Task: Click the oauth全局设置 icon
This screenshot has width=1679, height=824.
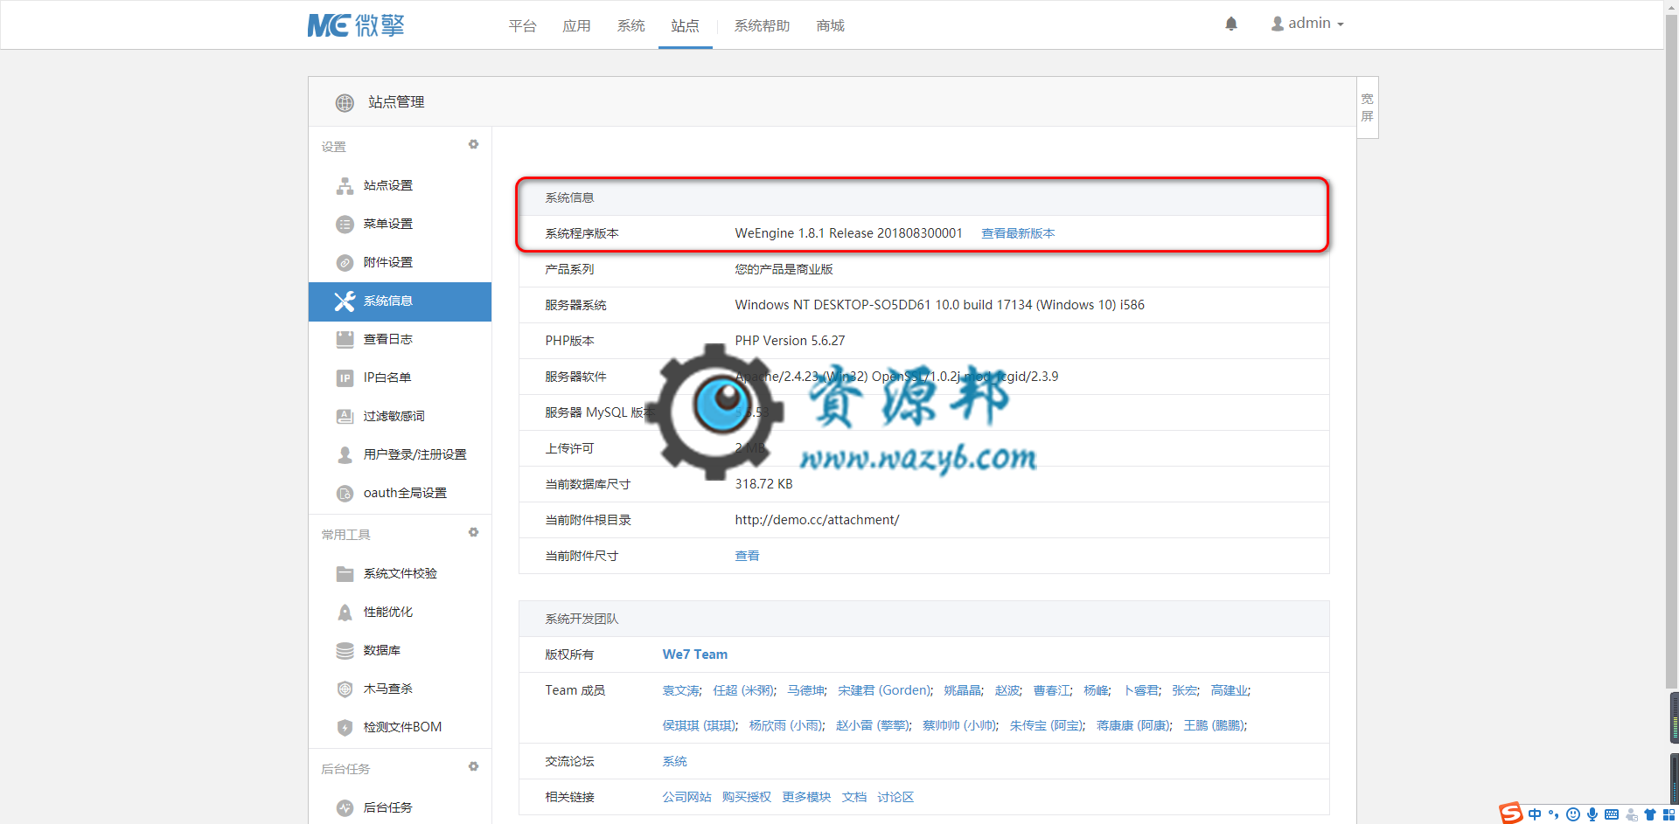Action: 345,494
